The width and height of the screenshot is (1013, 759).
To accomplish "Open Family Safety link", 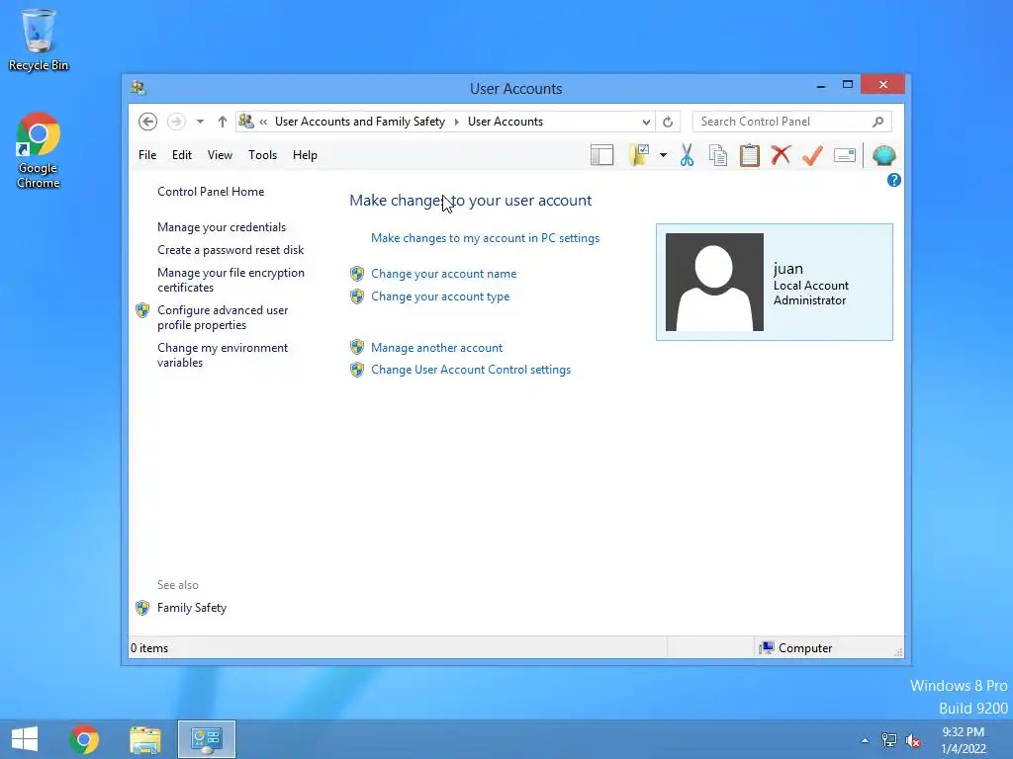I will [192, 608].
